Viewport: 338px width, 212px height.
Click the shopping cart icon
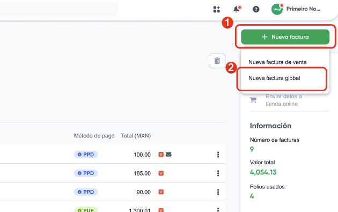tap(253, 100)
